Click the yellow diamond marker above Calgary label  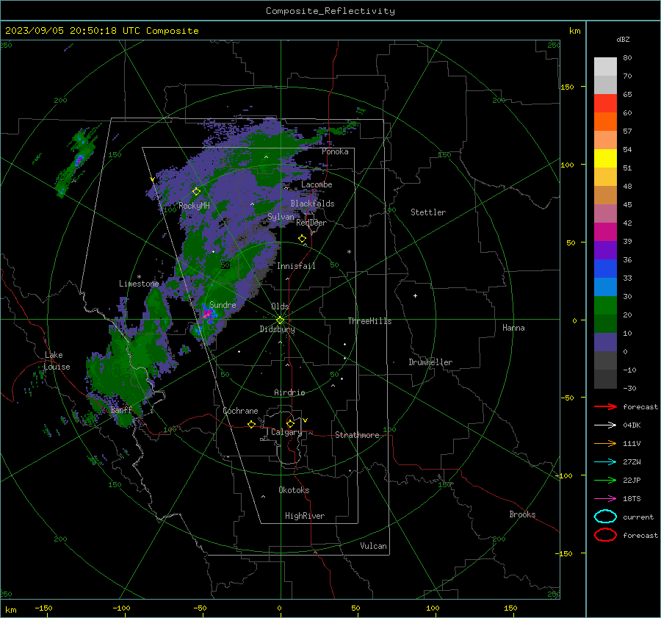[x=290, y=423]
